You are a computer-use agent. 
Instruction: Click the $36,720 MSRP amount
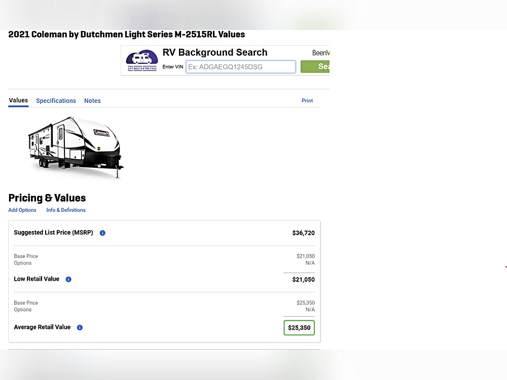pyautogui.click(x=303, y=233)
